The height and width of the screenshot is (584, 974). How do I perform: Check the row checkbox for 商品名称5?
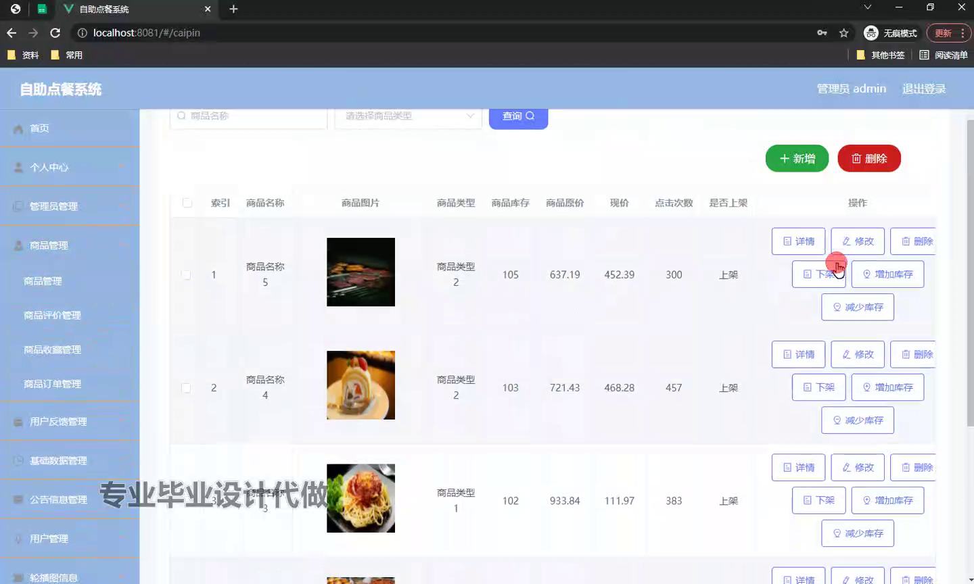coord(186,275)
